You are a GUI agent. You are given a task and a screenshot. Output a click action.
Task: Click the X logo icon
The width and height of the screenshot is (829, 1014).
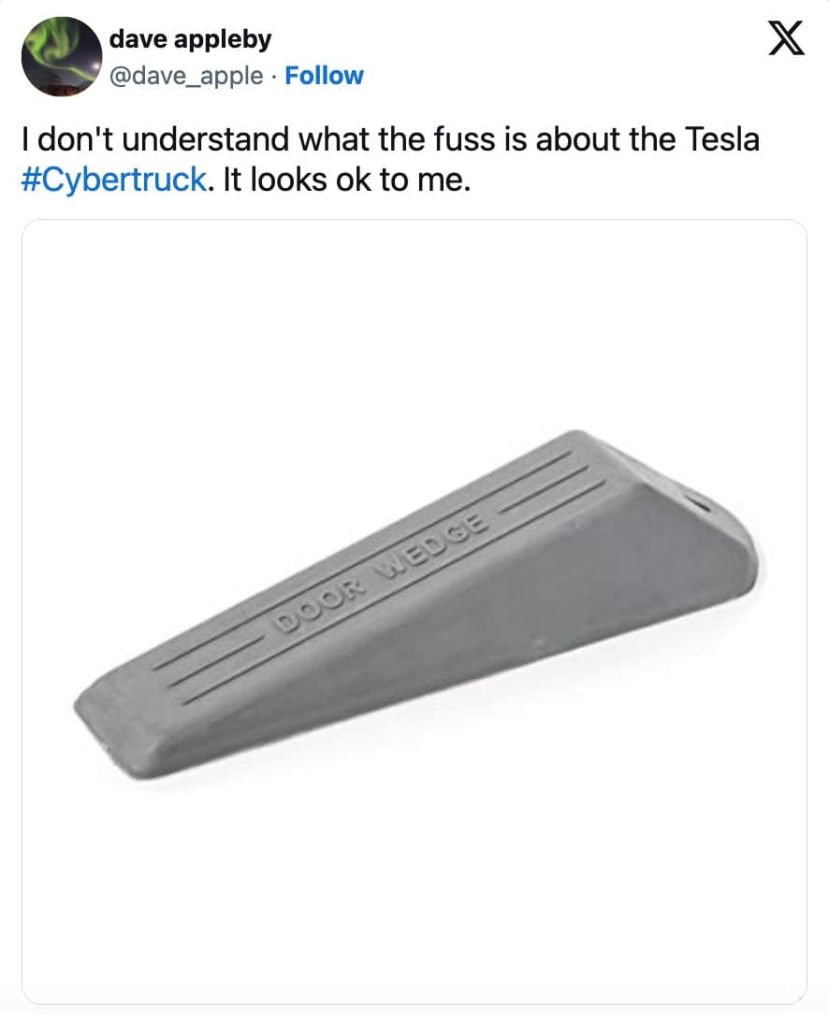(786, 40)
